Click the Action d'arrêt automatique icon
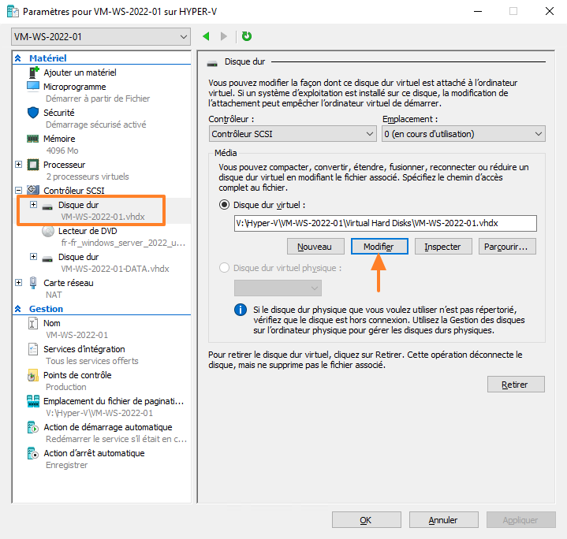Viewport: 567px width, 539px height. [x=33, y=453]
